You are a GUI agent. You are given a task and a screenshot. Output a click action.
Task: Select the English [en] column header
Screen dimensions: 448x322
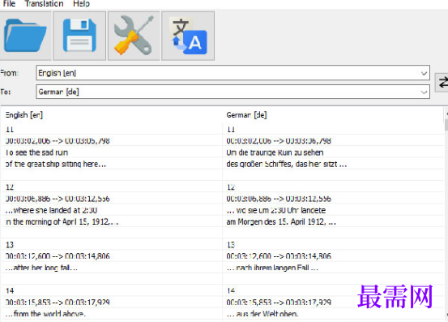click(24, 115)
